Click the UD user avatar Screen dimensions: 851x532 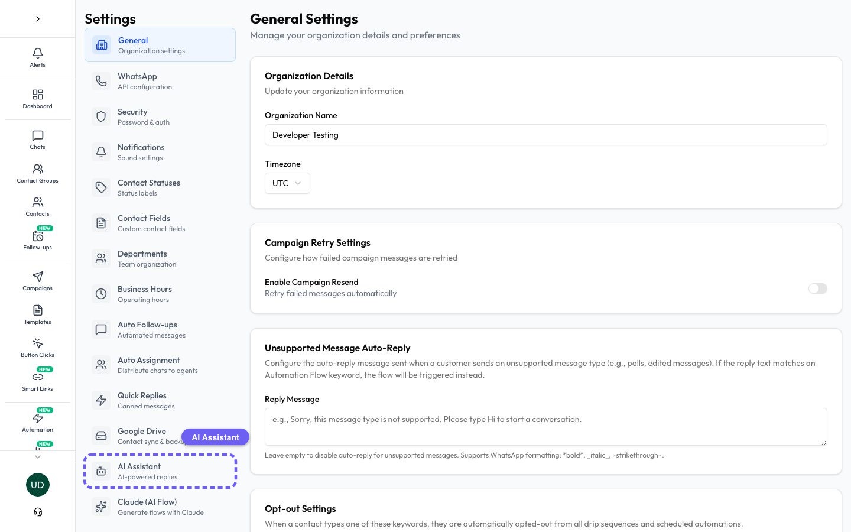(x=38, y=485)
